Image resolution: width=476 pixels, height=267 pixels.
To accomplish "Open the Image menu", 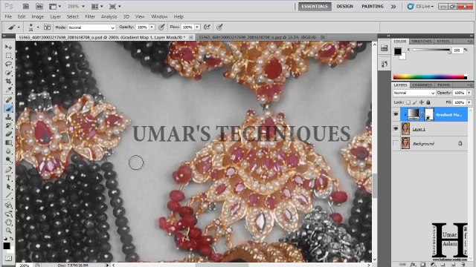I will tap(38, 16).
